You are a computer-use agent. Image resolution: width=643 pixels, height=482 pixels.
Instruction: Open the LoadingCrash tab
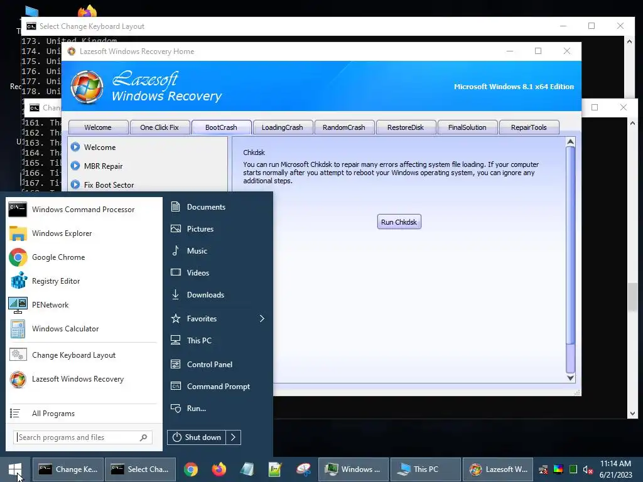tap(283, 127)
